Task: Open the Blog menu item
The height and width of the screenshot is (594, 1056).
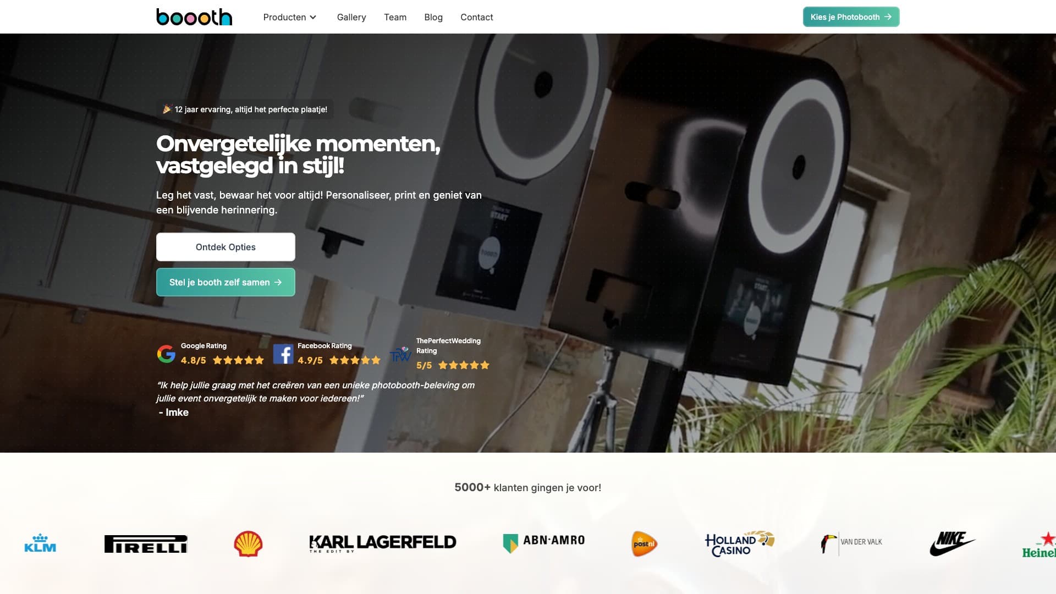Action: coord(433,17)
